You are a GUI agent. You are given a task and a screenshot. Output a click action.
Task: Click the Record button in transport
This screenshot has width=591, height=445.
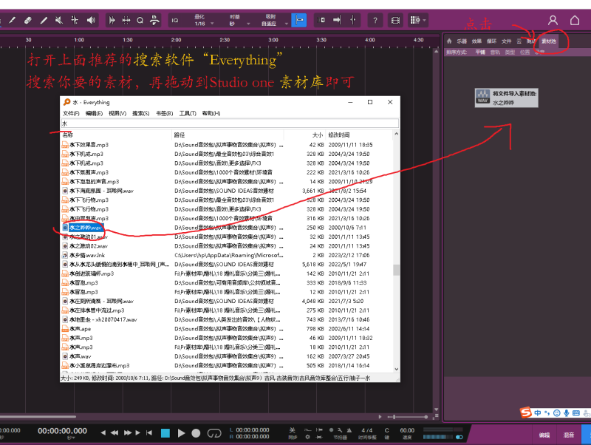[196, 432]
